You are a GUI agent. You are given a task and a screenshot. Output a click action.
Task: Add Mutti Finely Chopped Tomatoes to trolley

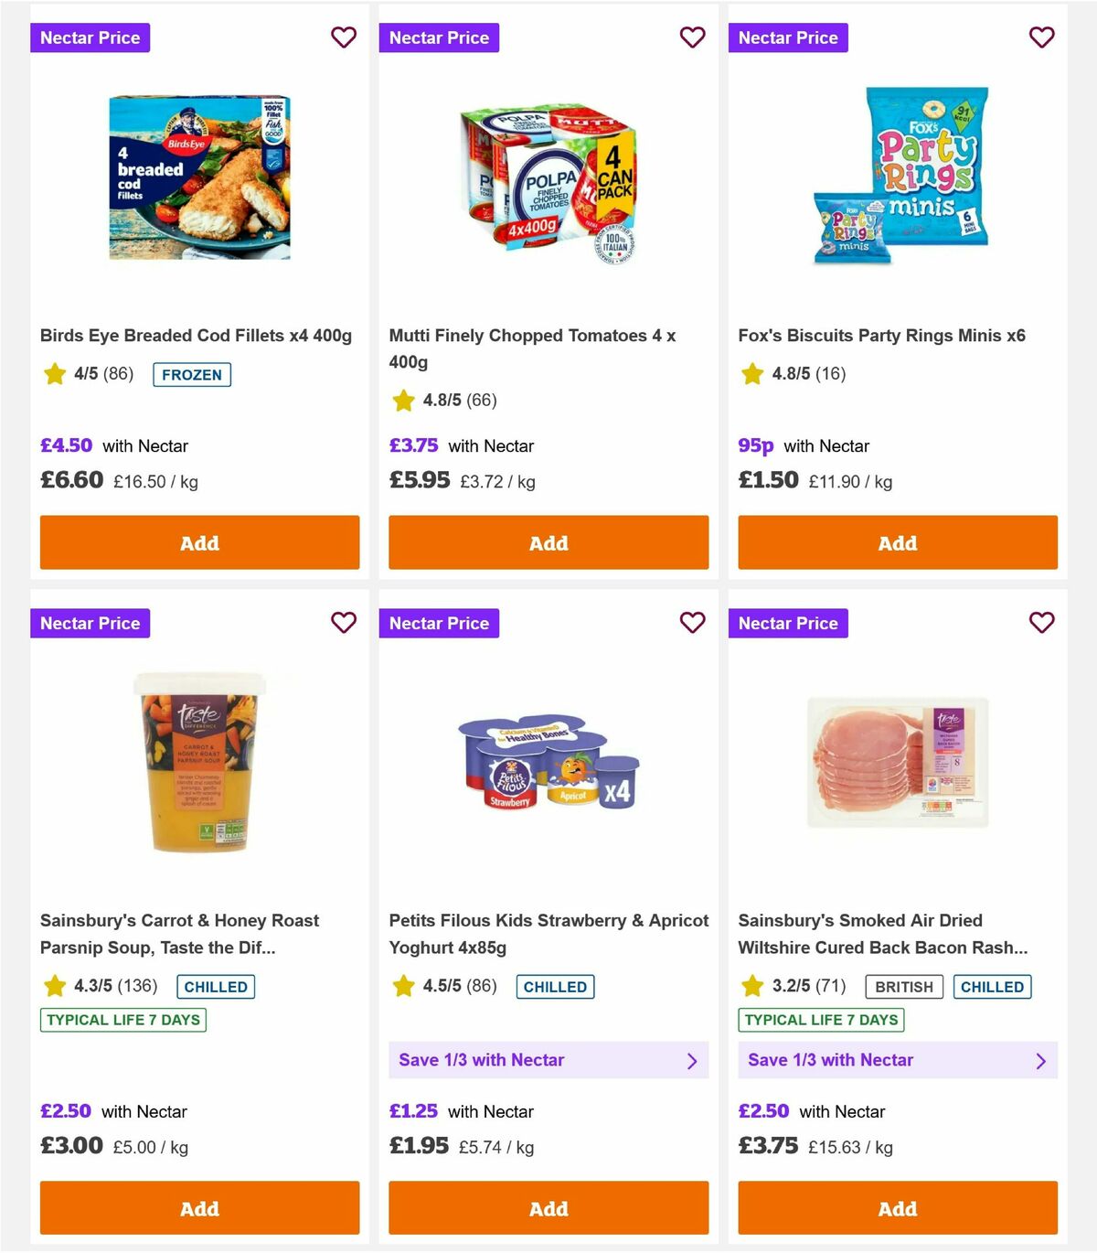548,542
